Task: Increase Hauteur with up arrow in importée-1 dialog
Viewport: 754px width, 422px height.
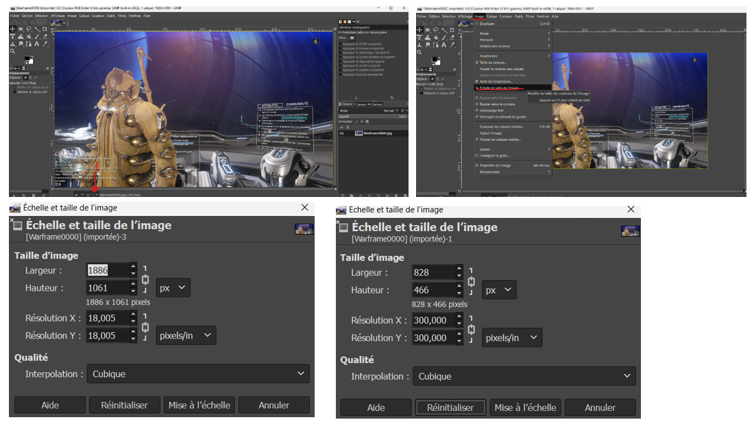Action: [459, 287]
